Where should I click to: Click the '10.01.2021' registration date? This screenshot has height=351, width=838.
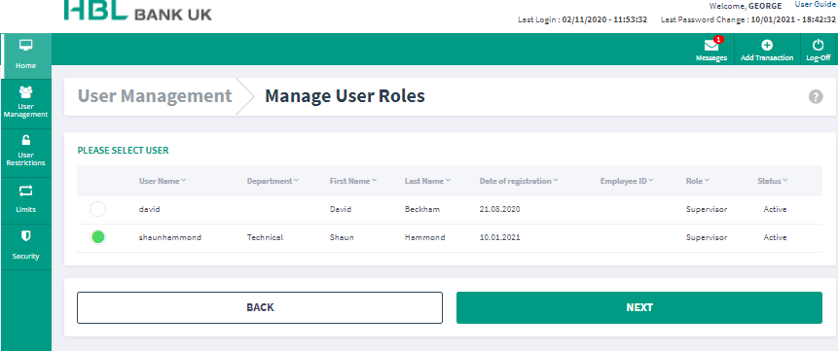point(499,237)
